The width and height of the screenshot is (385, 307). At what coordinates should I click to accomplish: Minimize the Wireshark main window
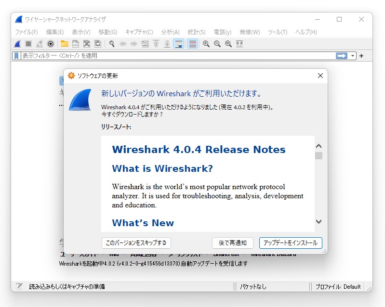click(x=318, y=19)
